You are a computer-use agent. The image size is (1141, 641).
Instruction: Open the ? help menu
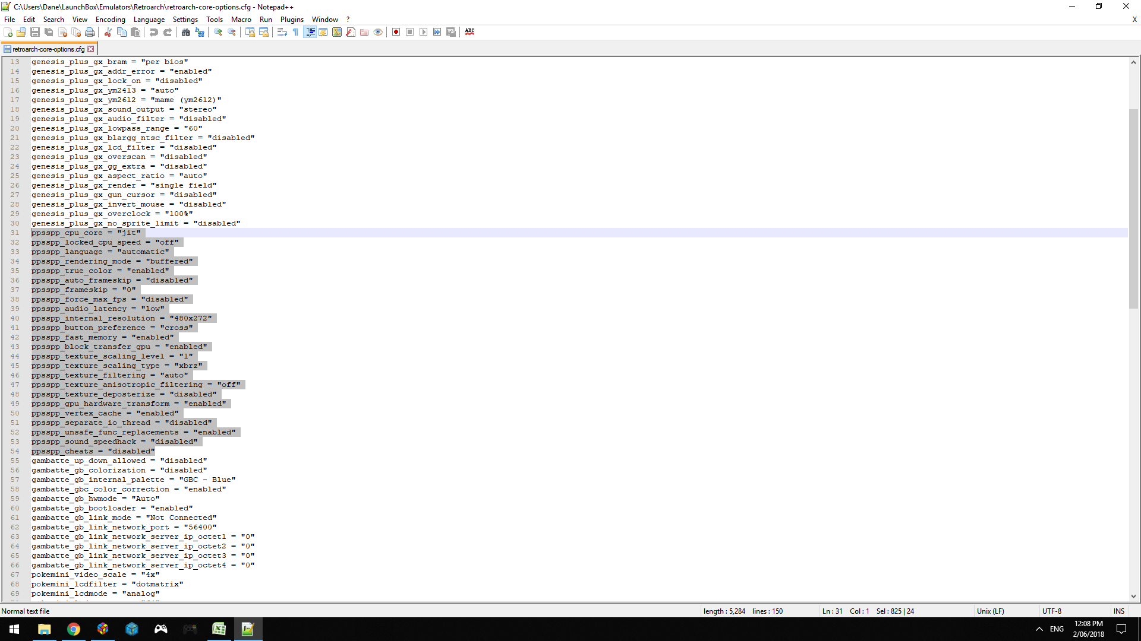pos(348,20)
